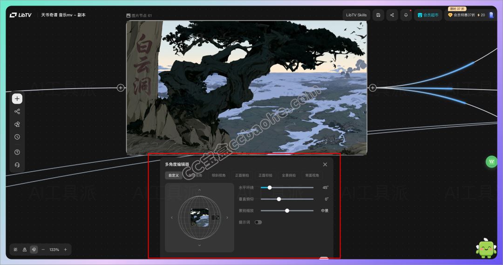Zoom in with plus beside 133%
Screen dimensions: 503x265
coord(66,250)
